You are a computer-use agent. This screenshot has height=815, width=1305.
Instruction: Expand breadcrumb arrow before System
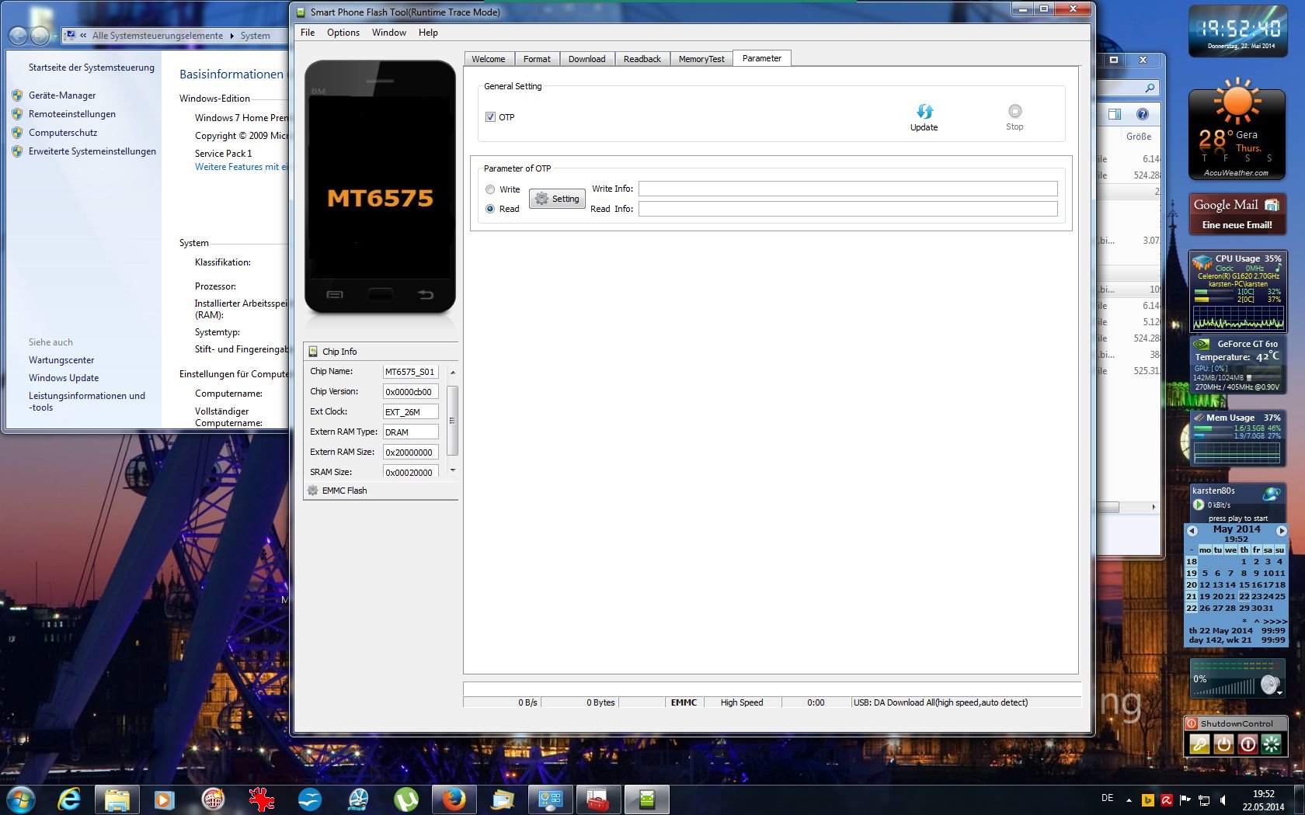[231, 36]
